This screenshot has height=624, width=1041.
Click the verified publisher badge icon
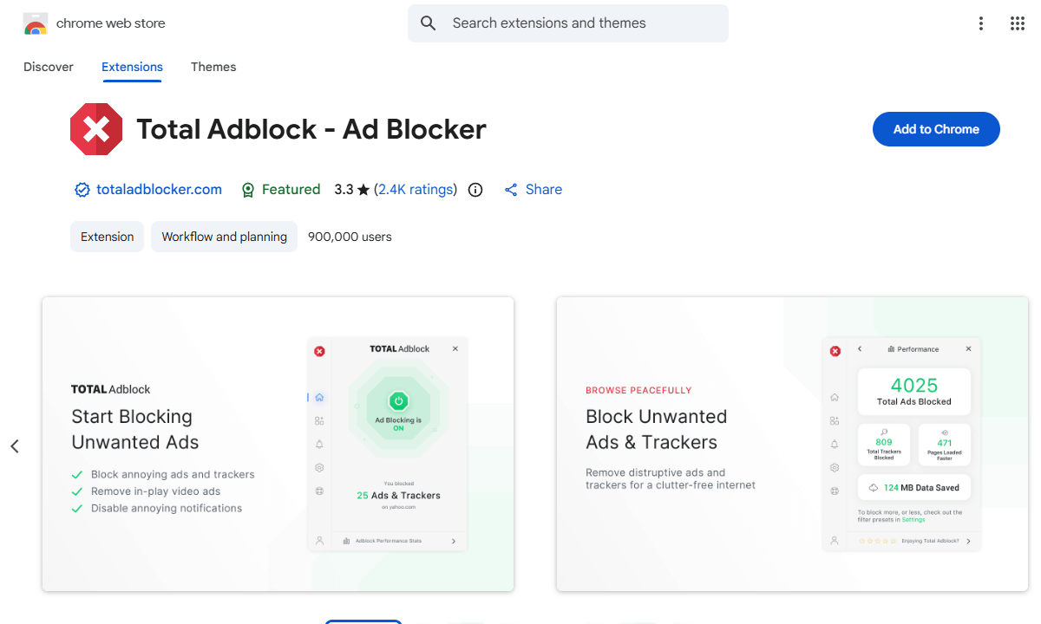pyautogui.click(x=82, y=189)
